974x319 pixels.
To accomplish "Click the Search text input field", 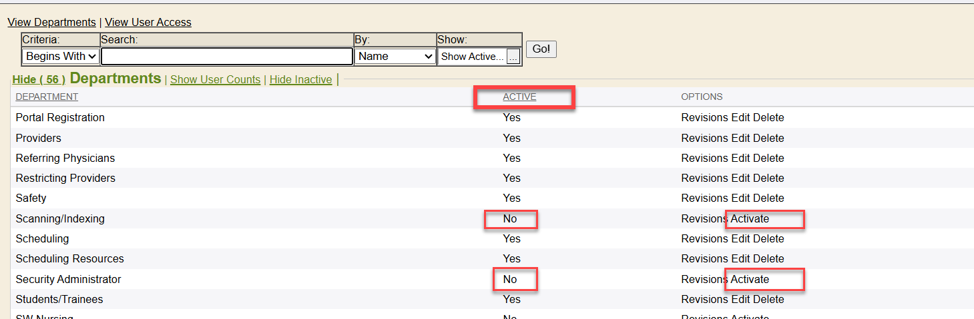I will pos(227,57).
